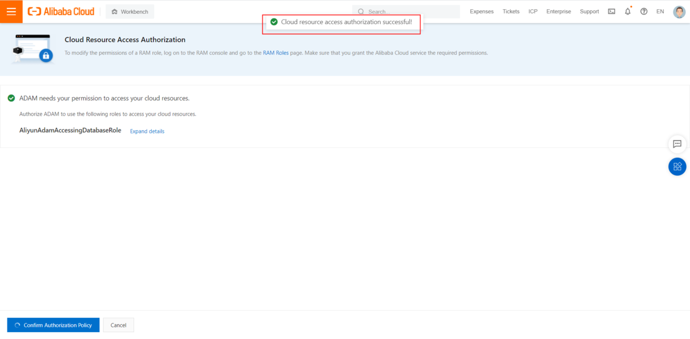The image size is (690, 339).
Task: Open the help question-mark icon
Action: pos(643,12)
